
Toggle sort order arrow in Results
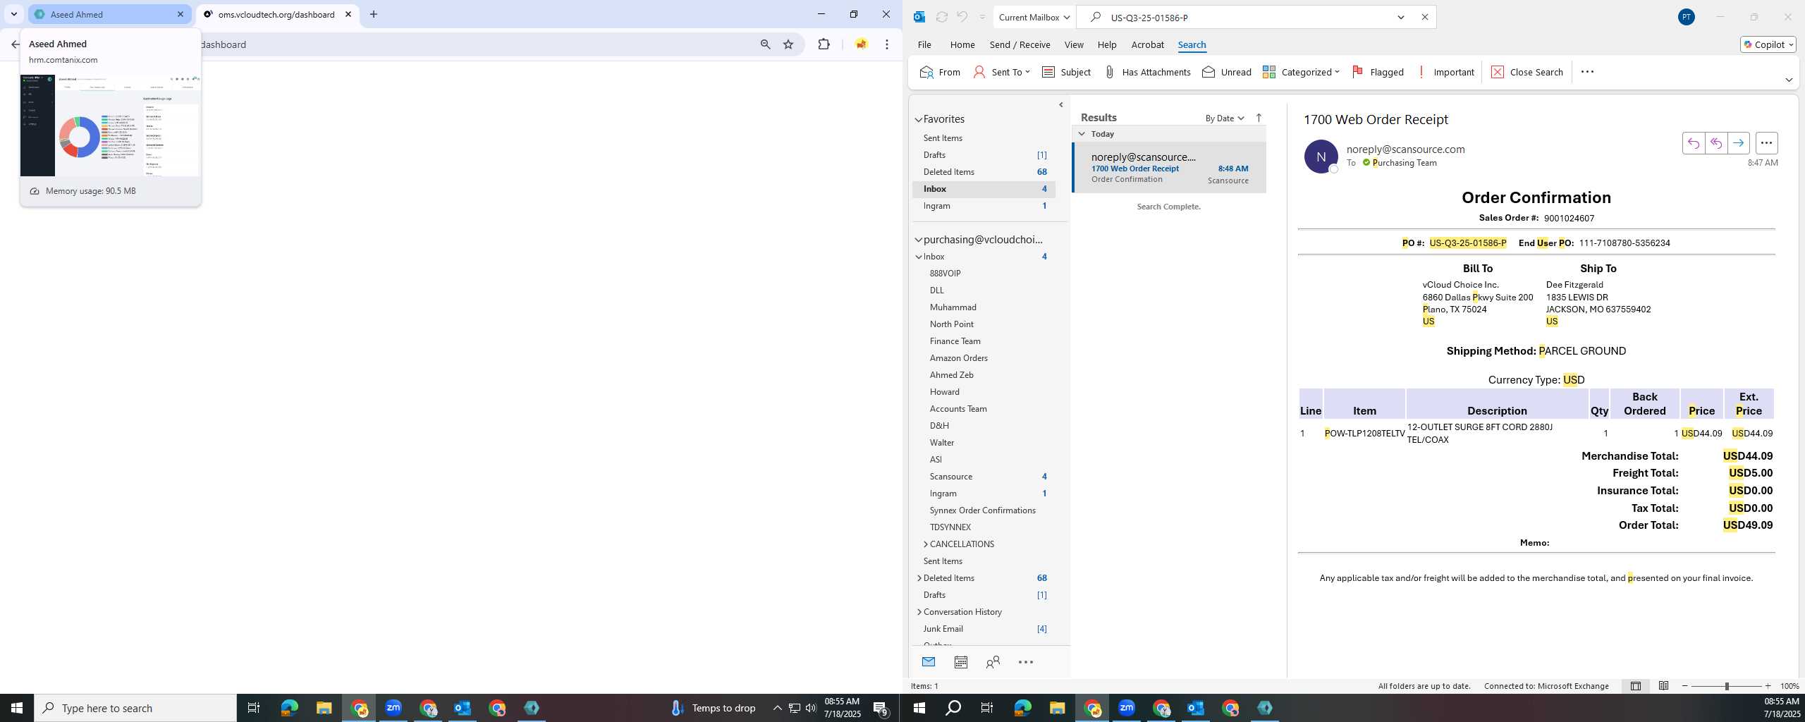pyautogui.click(x=1259, y=118)
